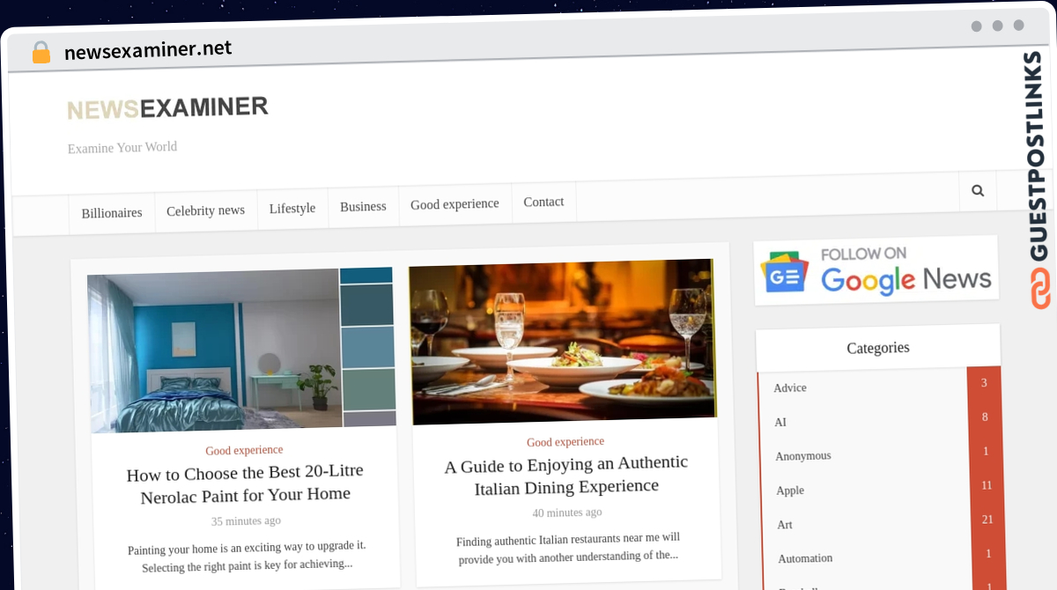Open the Automation category
Screen dimensions: 1057x590
point(805,558)
